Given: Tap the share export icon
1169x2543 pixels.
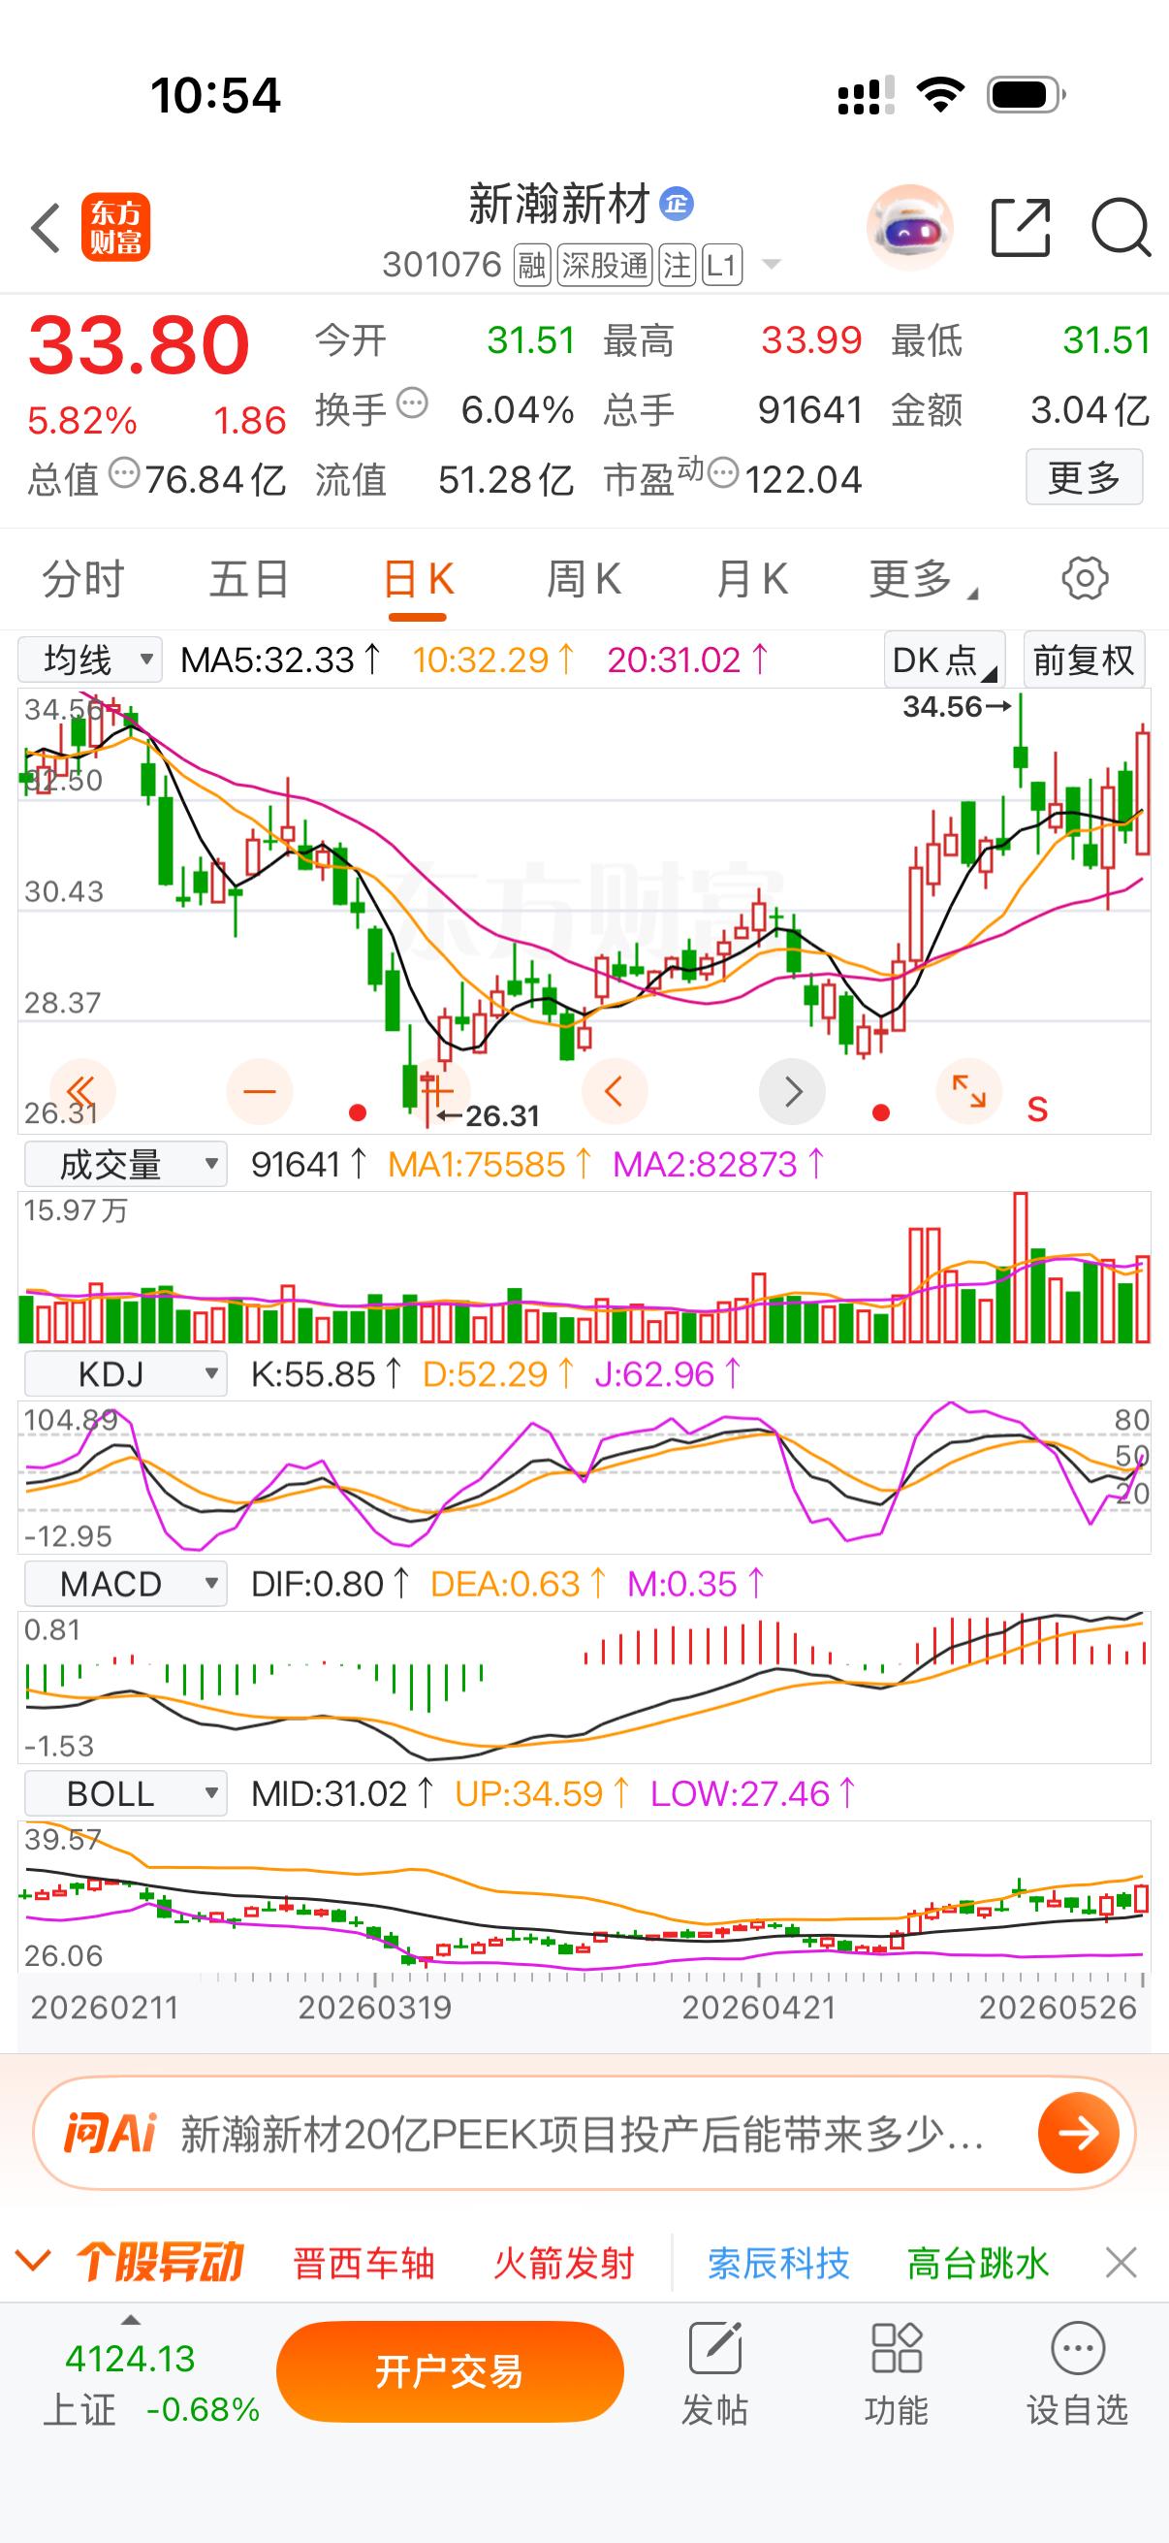Looking at the screenshot, I should (1020, 227).
